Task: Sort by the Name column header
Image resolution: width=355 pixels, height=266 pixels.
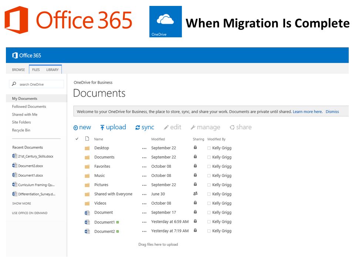Action: click(98, 139)
